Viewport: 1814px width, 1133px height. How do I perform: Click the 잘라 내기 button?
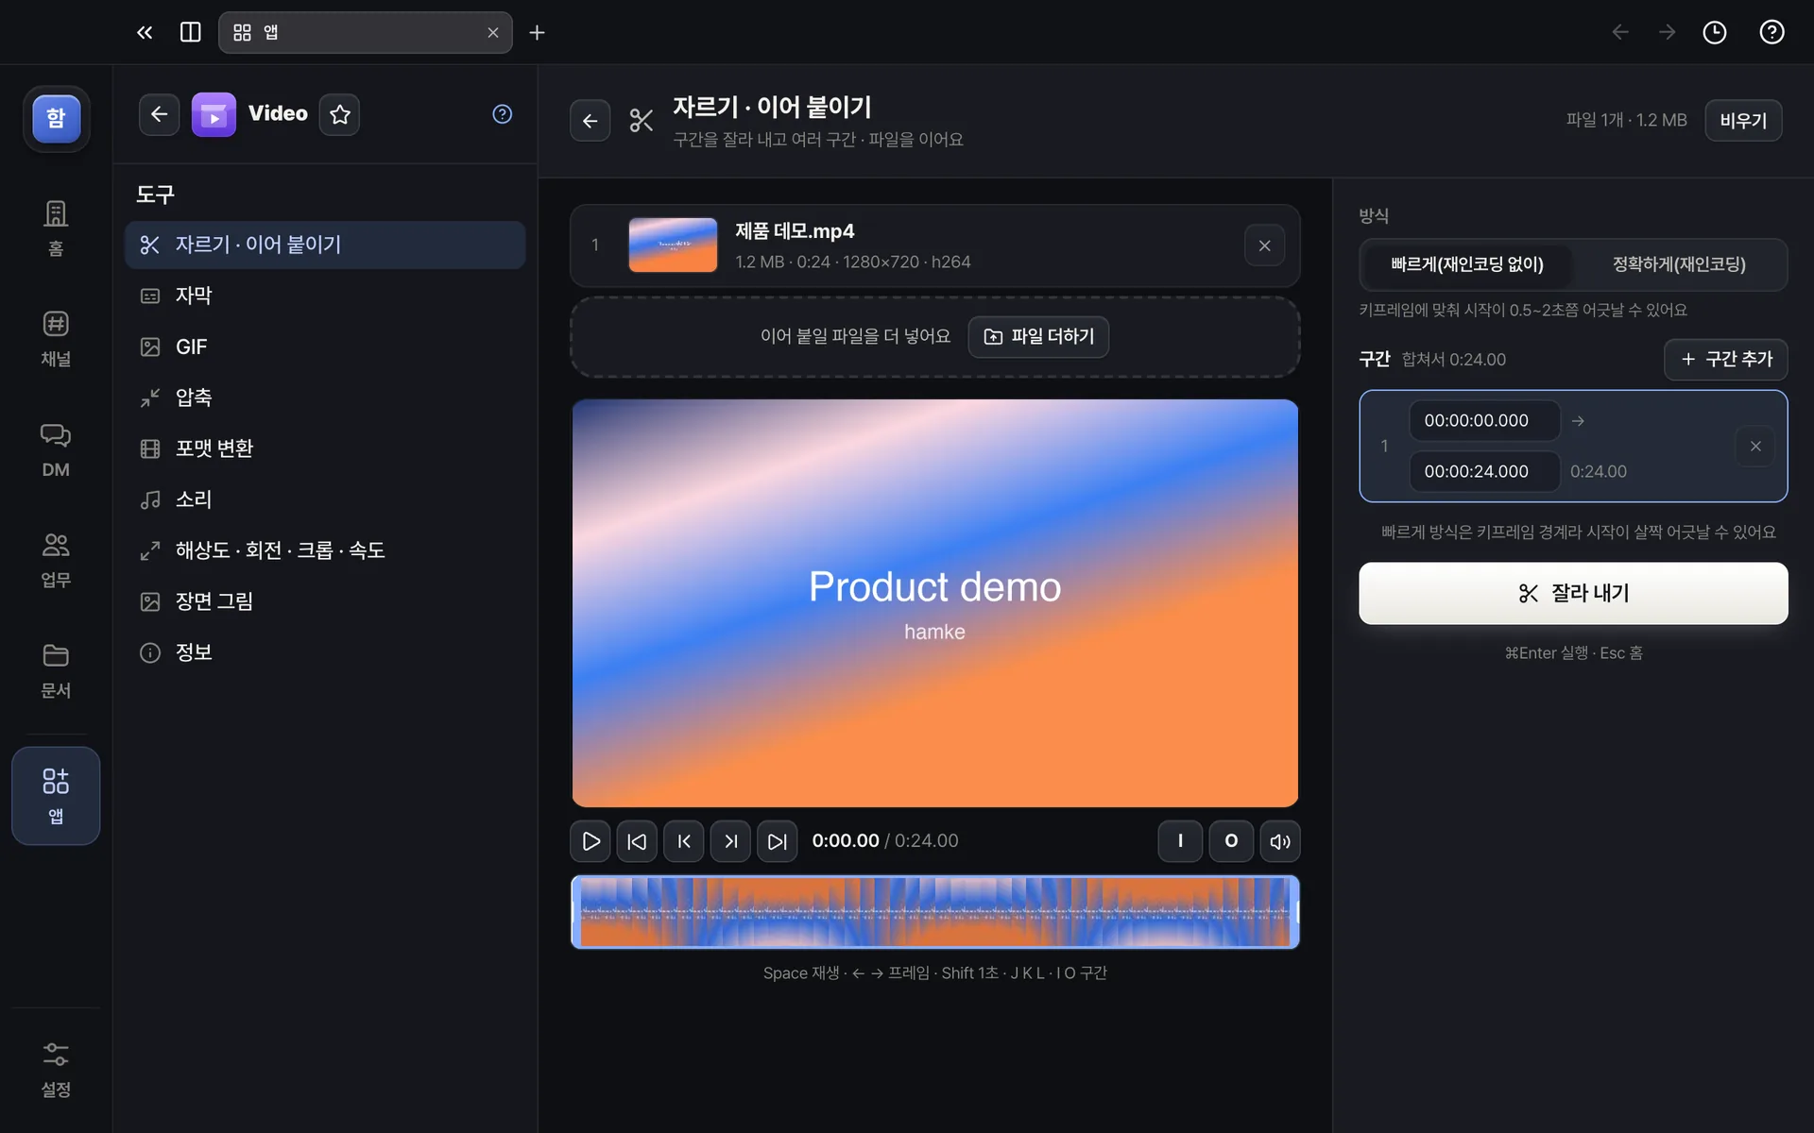(x=1573, y=593)
